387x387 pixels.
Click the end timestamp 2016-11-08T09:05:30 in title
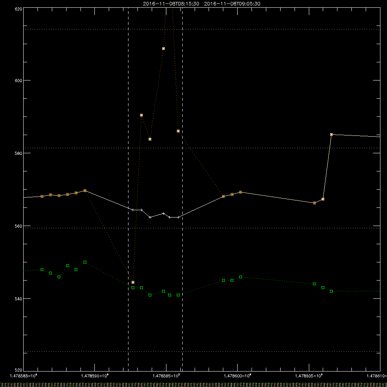point(232,4)
